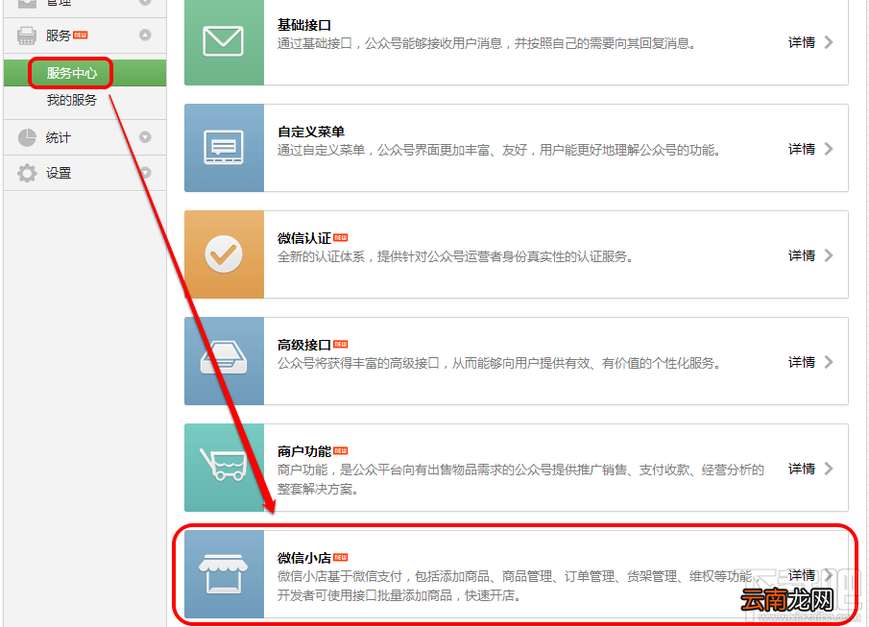The width and height of the screenshot is (869, 627).
Task: Click the new badge next to 高级接口
Action: coord(340,344)
